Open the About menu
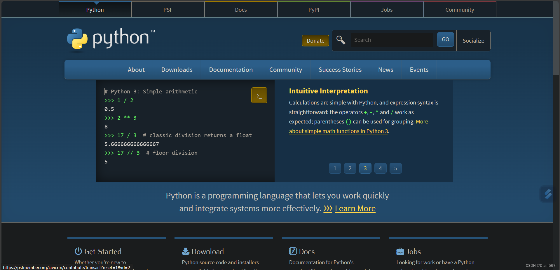 tap(136, 70)
